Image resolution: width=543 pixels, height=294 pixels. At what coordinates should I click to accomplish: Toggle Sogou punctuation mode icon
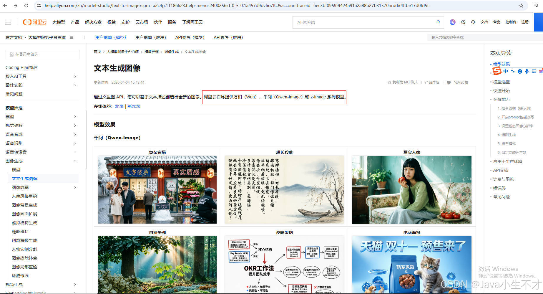[513, 71]
